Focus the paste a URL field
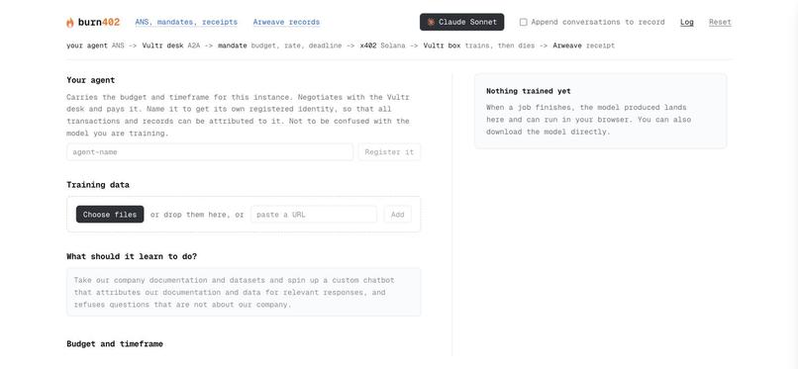This screenshot has height=369, width=798. [314, 215]
